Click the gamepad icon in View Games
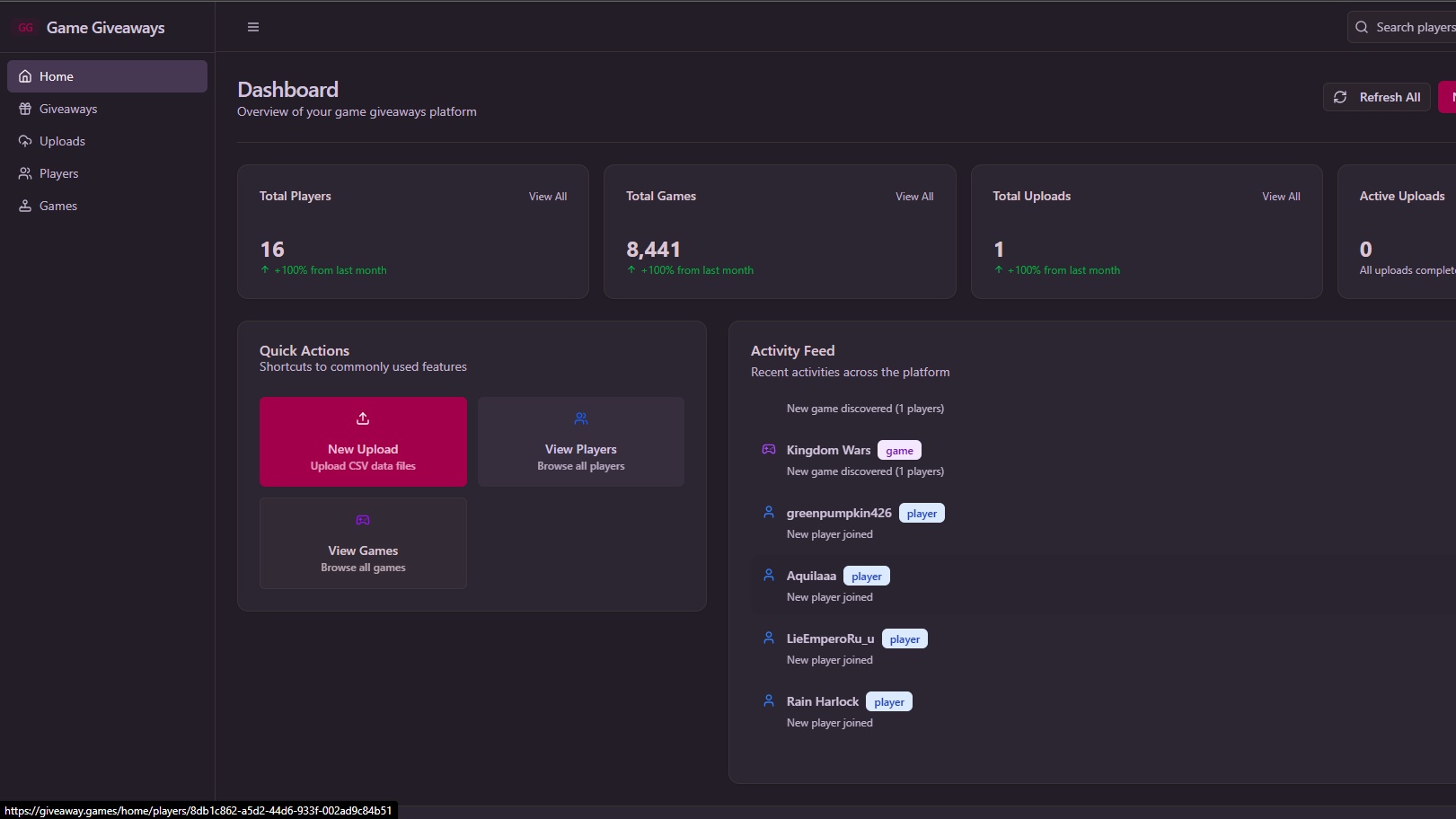 (x=363, y=520)
